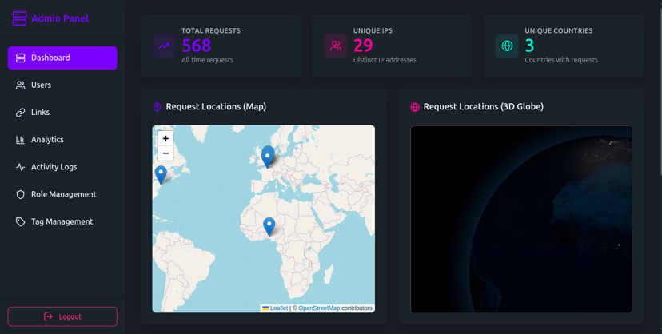Click the 'All time requests' caption

click(x=207, y=60)
